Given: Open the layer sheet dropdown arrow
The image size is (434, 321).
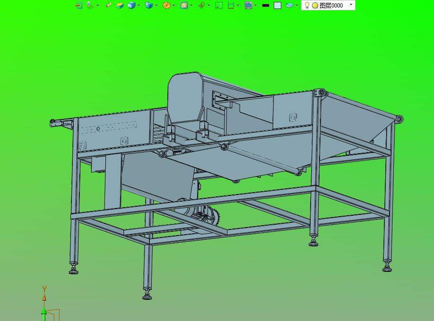Looking at the screenshot, I should click(x=297, y=6).
